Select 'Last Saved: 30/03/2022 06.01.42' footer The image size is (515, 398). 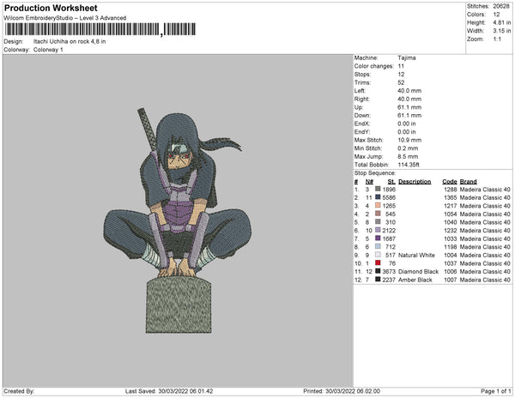click(x=169, y=391)
